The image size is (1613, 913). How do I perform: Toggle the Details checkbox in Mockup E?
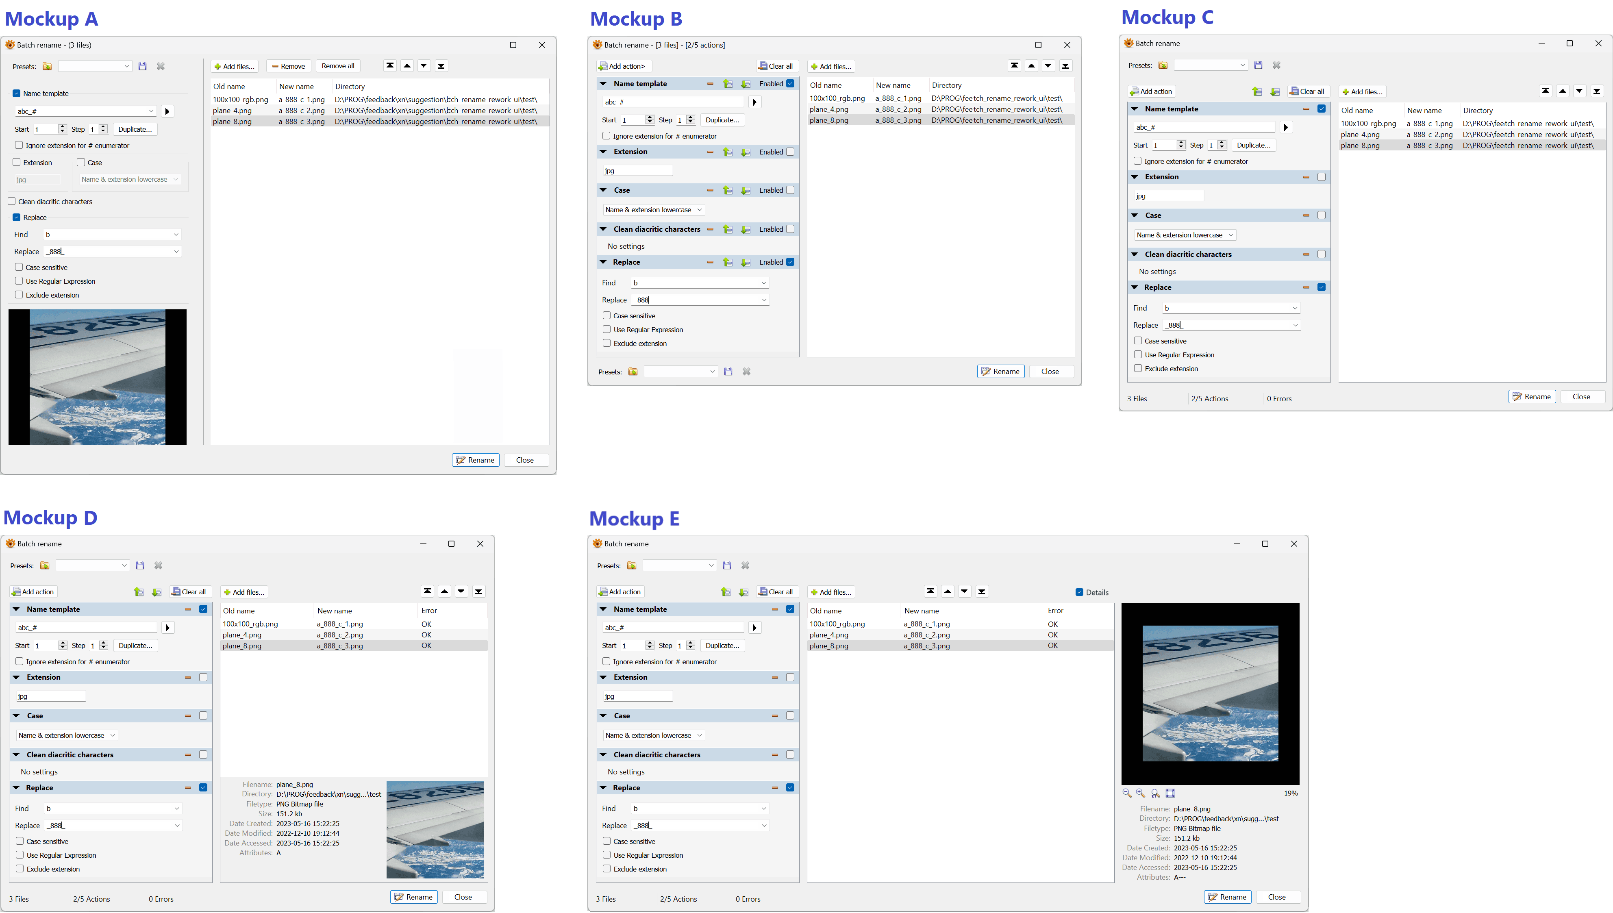1080,592
